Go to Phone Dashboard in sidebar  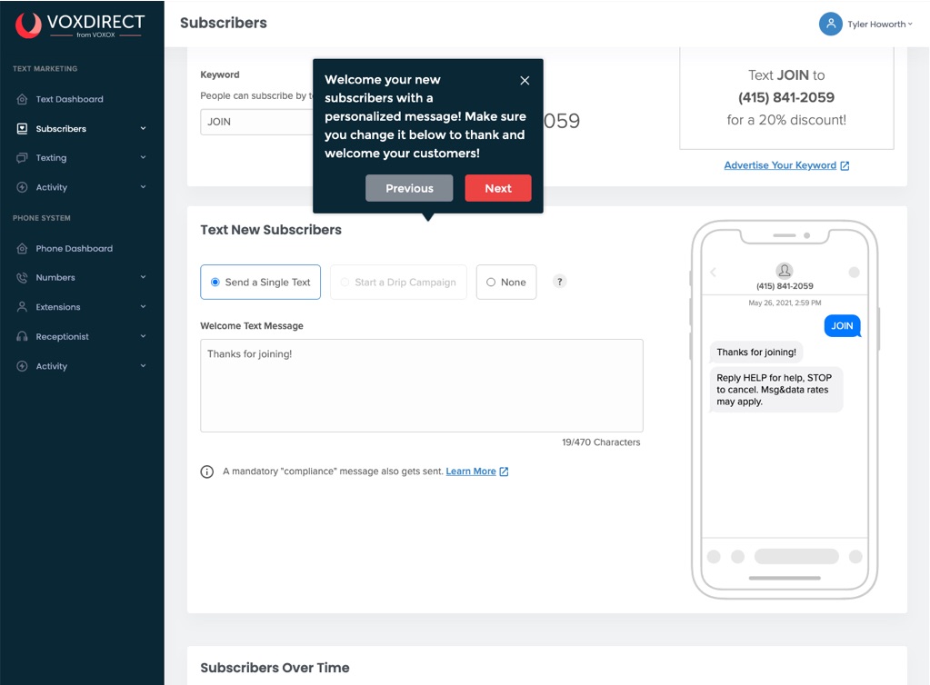pyautogui.click(x=74, y=248)
